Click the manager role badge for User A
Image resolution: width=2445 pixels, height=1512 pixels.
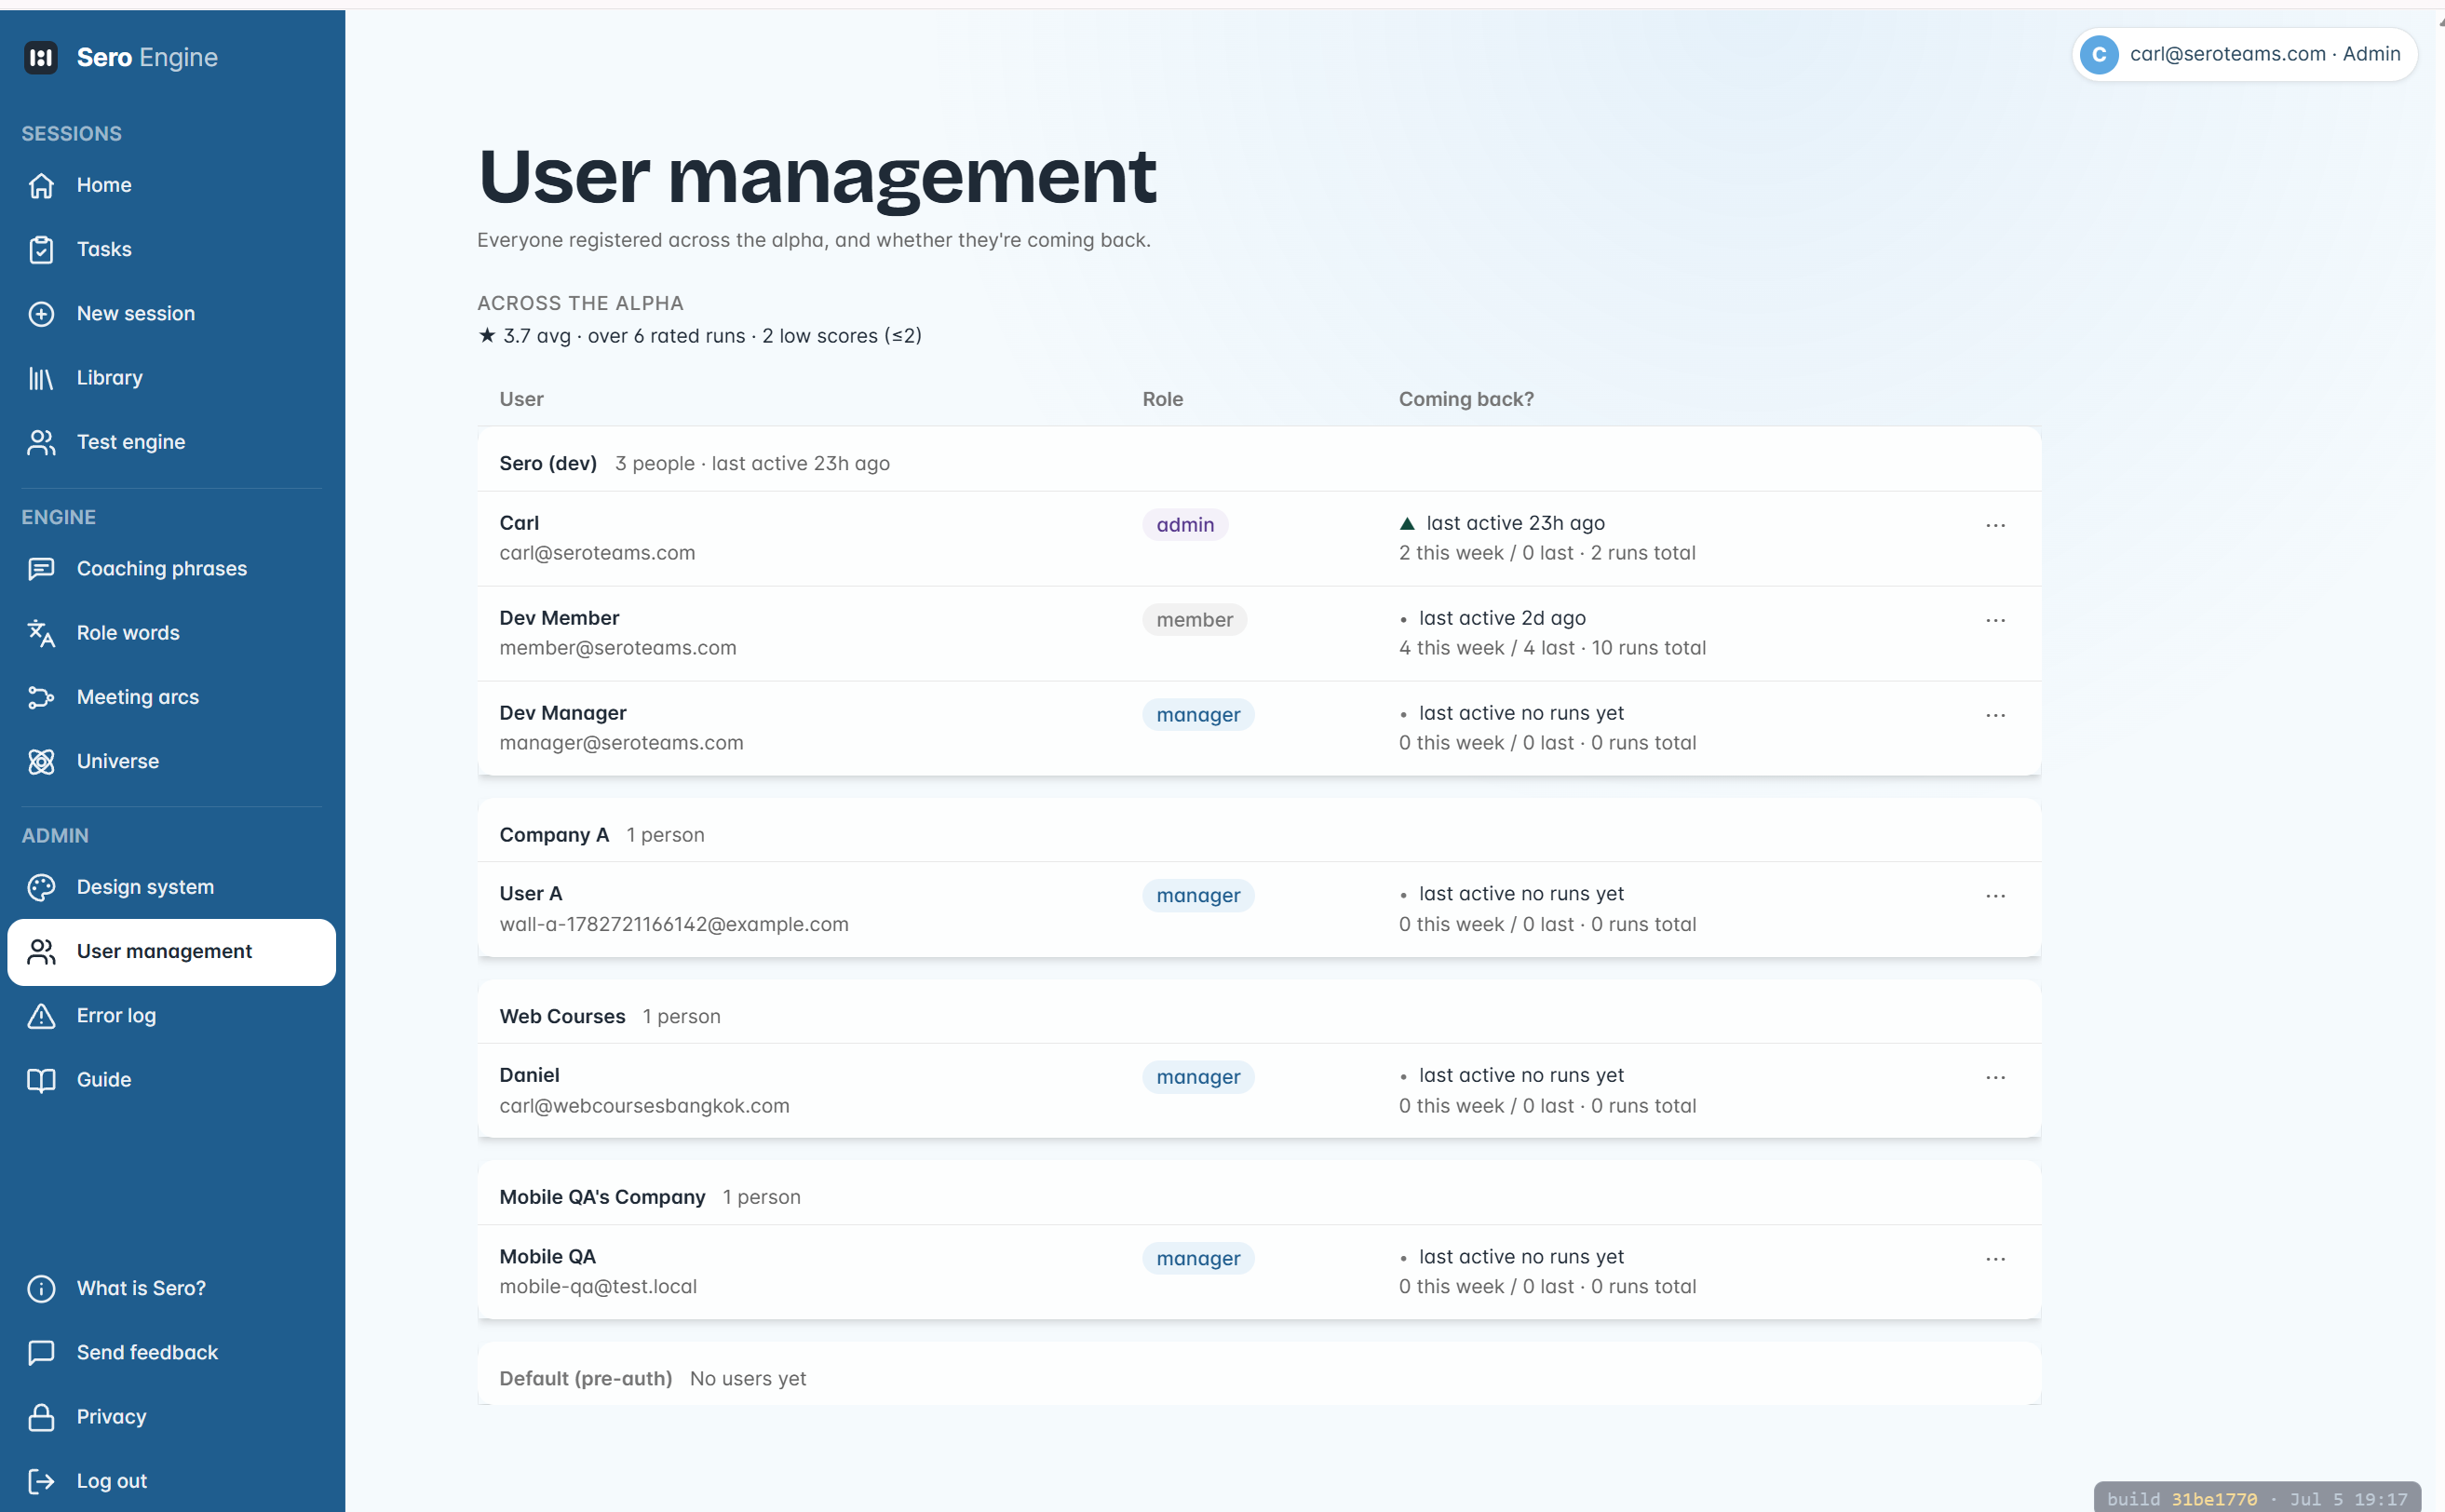click(x=1198, y=896)
